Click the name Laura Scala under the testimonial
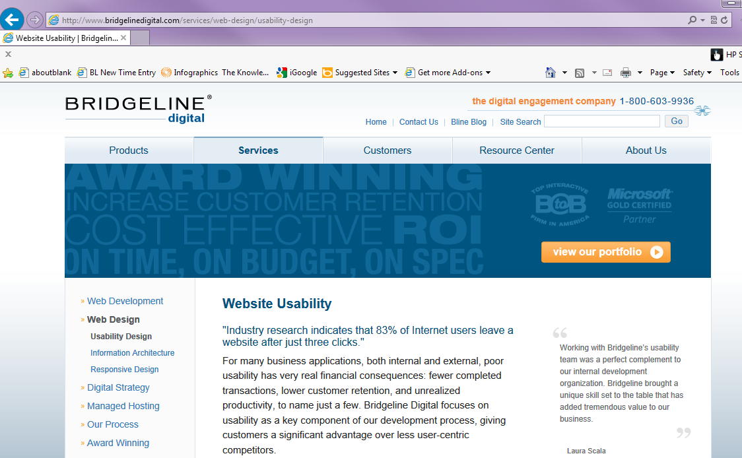742x458 pixels. pos(586,451)
